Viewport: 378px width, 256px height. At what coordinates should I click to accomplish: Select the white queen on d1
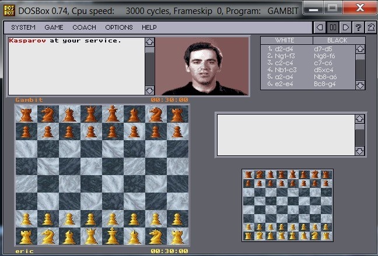coord(91,236)
